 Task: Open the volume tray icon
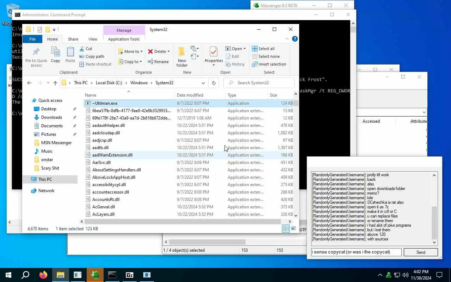(x=405, y=275)
